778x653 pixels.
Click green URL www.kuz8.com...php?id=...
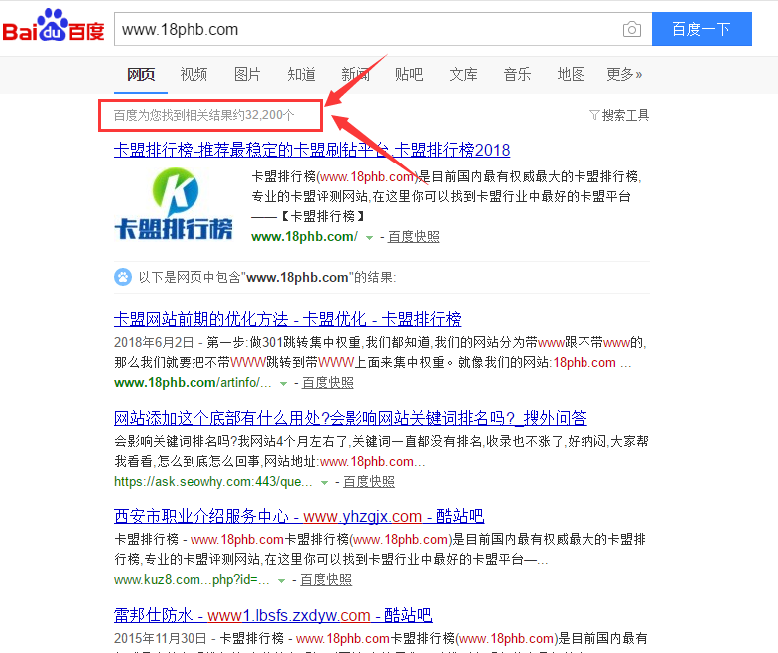[192, 579]
